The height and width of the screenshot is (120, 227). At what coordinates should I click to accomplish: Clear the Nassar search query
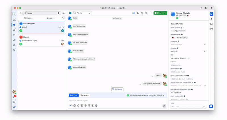pos(58,13)
